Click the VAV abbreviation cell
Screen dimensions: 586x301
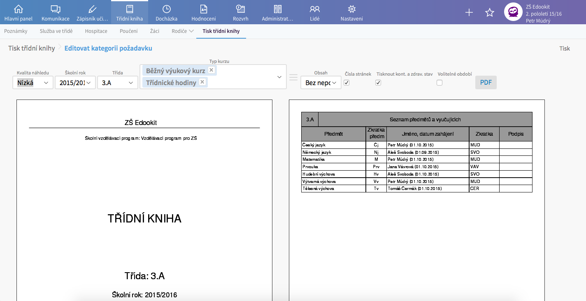tap(484, 167)
